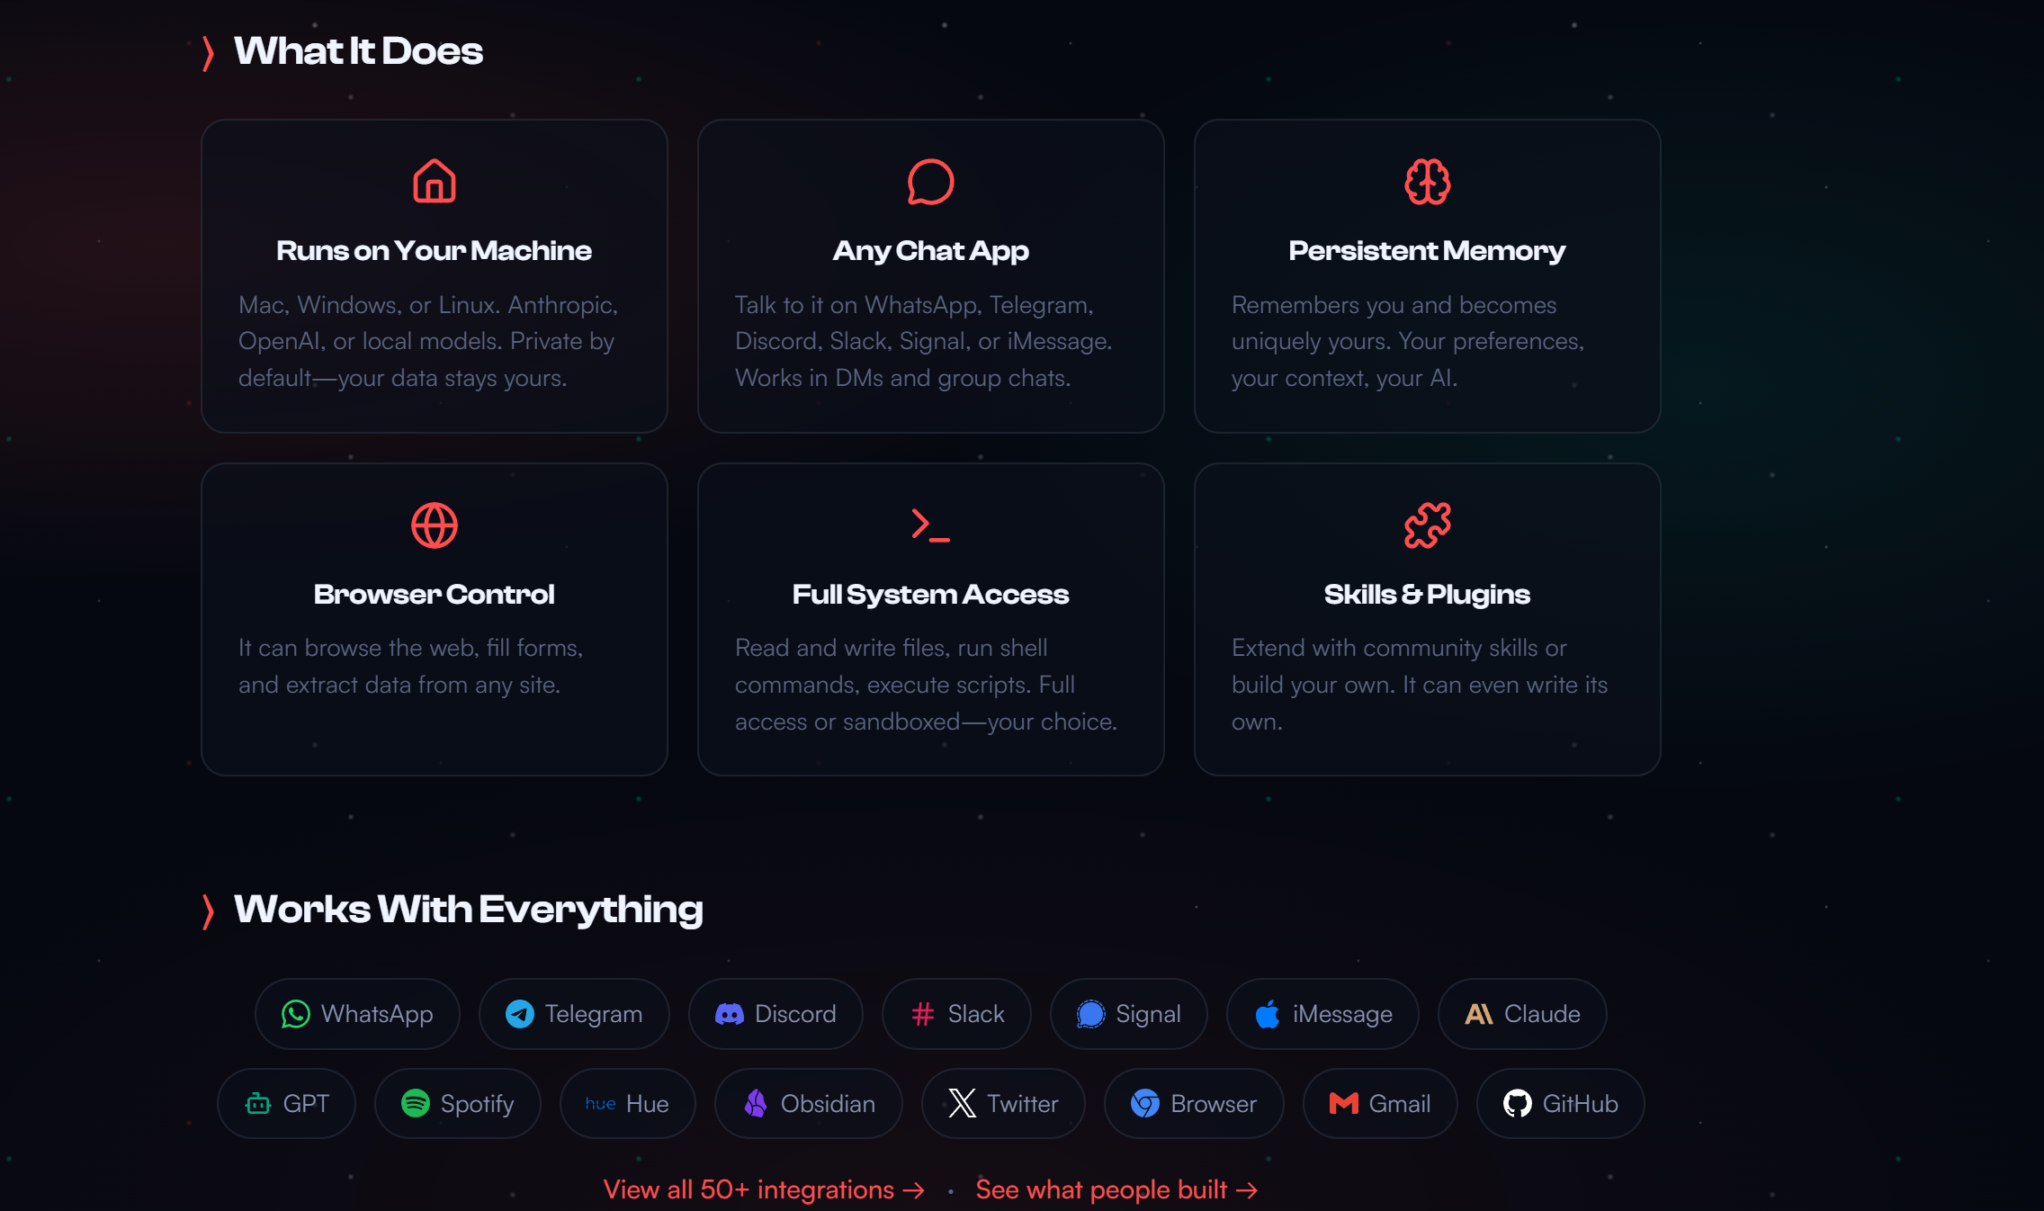Open View all 50+ integrations link
The width and height of the screenshot is (2044, 1211).
coord(763,1189)
